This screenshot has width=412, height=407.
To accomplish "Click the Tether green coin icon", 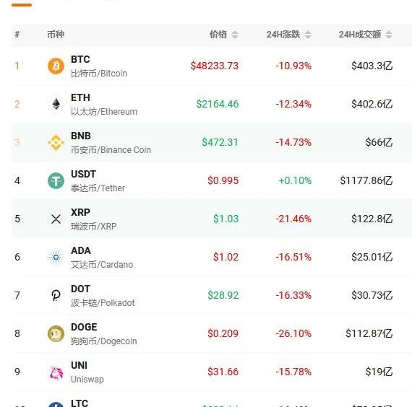I will pyautogui.click(x=56, y=181).
